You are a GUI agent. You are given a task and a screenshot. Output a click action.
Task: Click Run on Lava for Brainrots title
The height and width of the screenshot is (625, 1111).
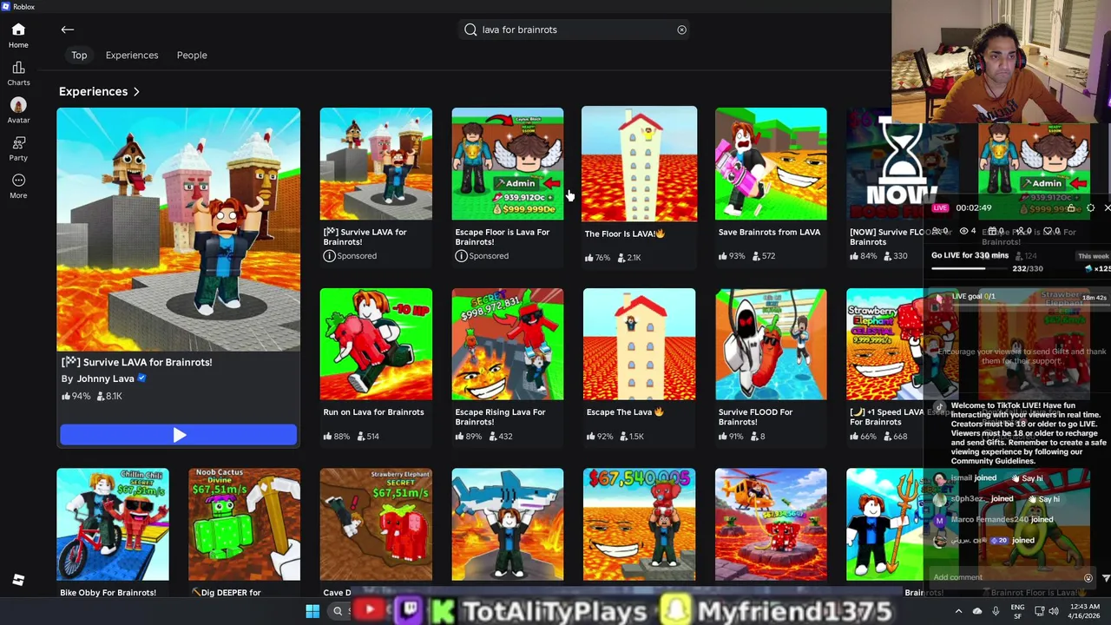coord(373,412)
